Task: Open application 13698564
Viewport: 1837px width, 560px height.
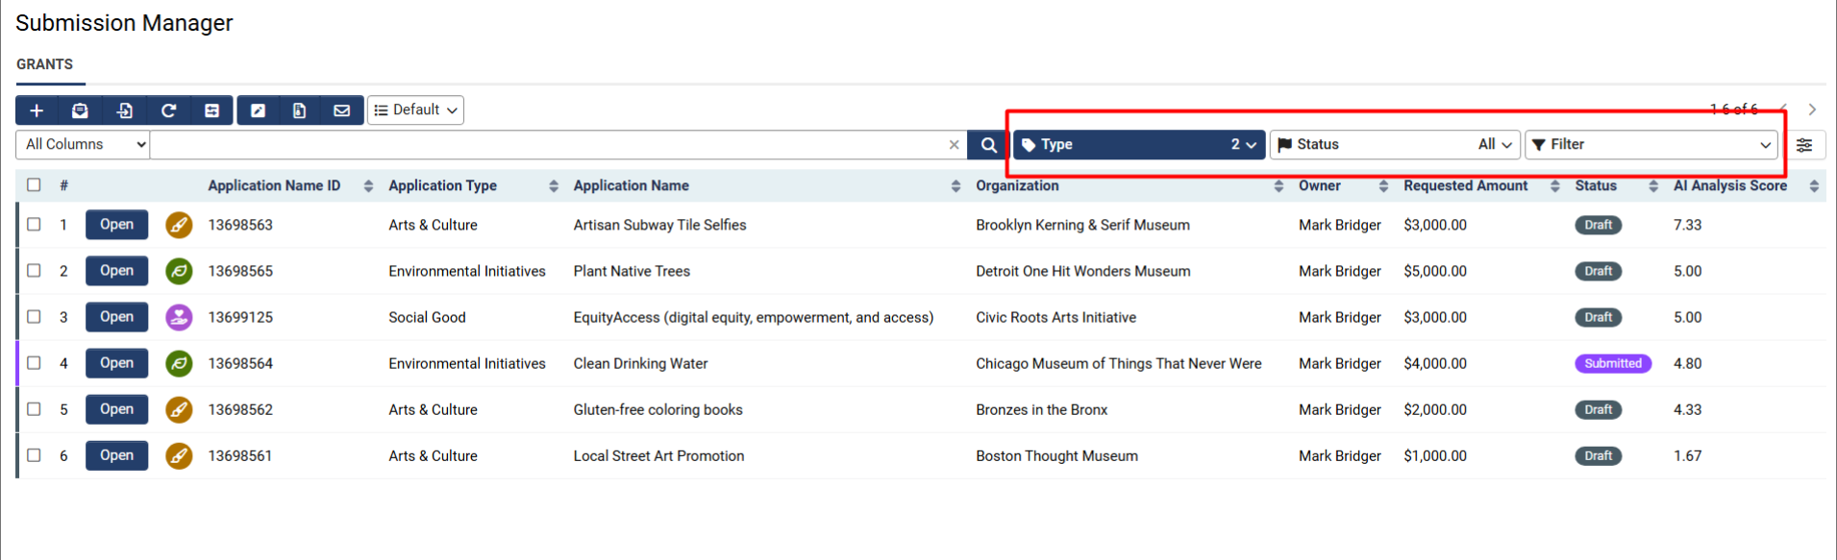Action: coord(116,363)
